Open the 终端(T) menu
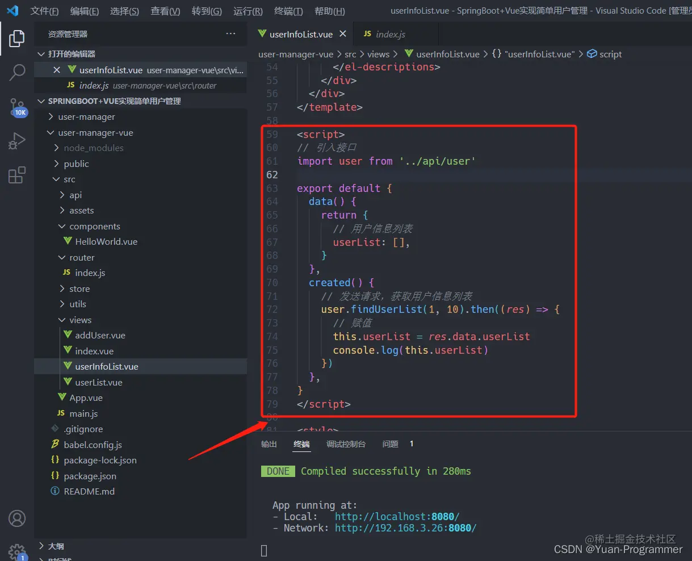692x561 pixels. pyautogui.click(x=288, y=11)
